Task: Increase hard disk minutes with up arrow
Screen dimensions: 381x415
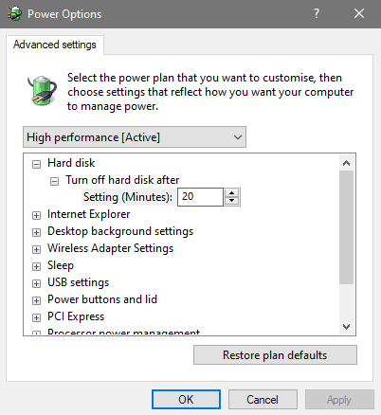Action: click(232, 193)
